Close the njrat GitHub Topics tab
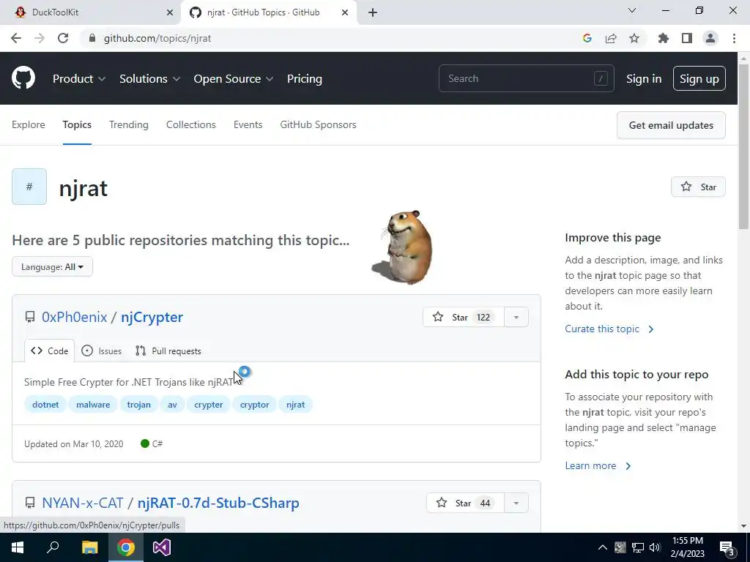 click(345, 12)
